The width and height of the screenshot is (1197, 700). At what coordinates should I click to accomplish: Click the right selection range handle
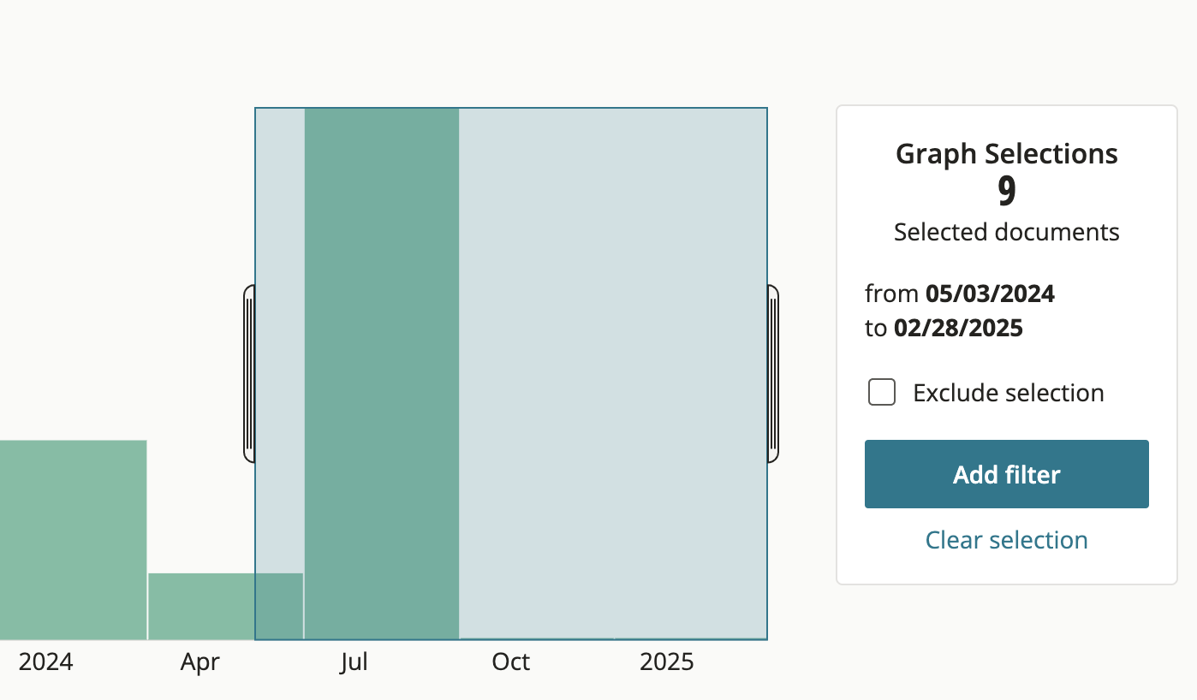(x=772, y=374)
